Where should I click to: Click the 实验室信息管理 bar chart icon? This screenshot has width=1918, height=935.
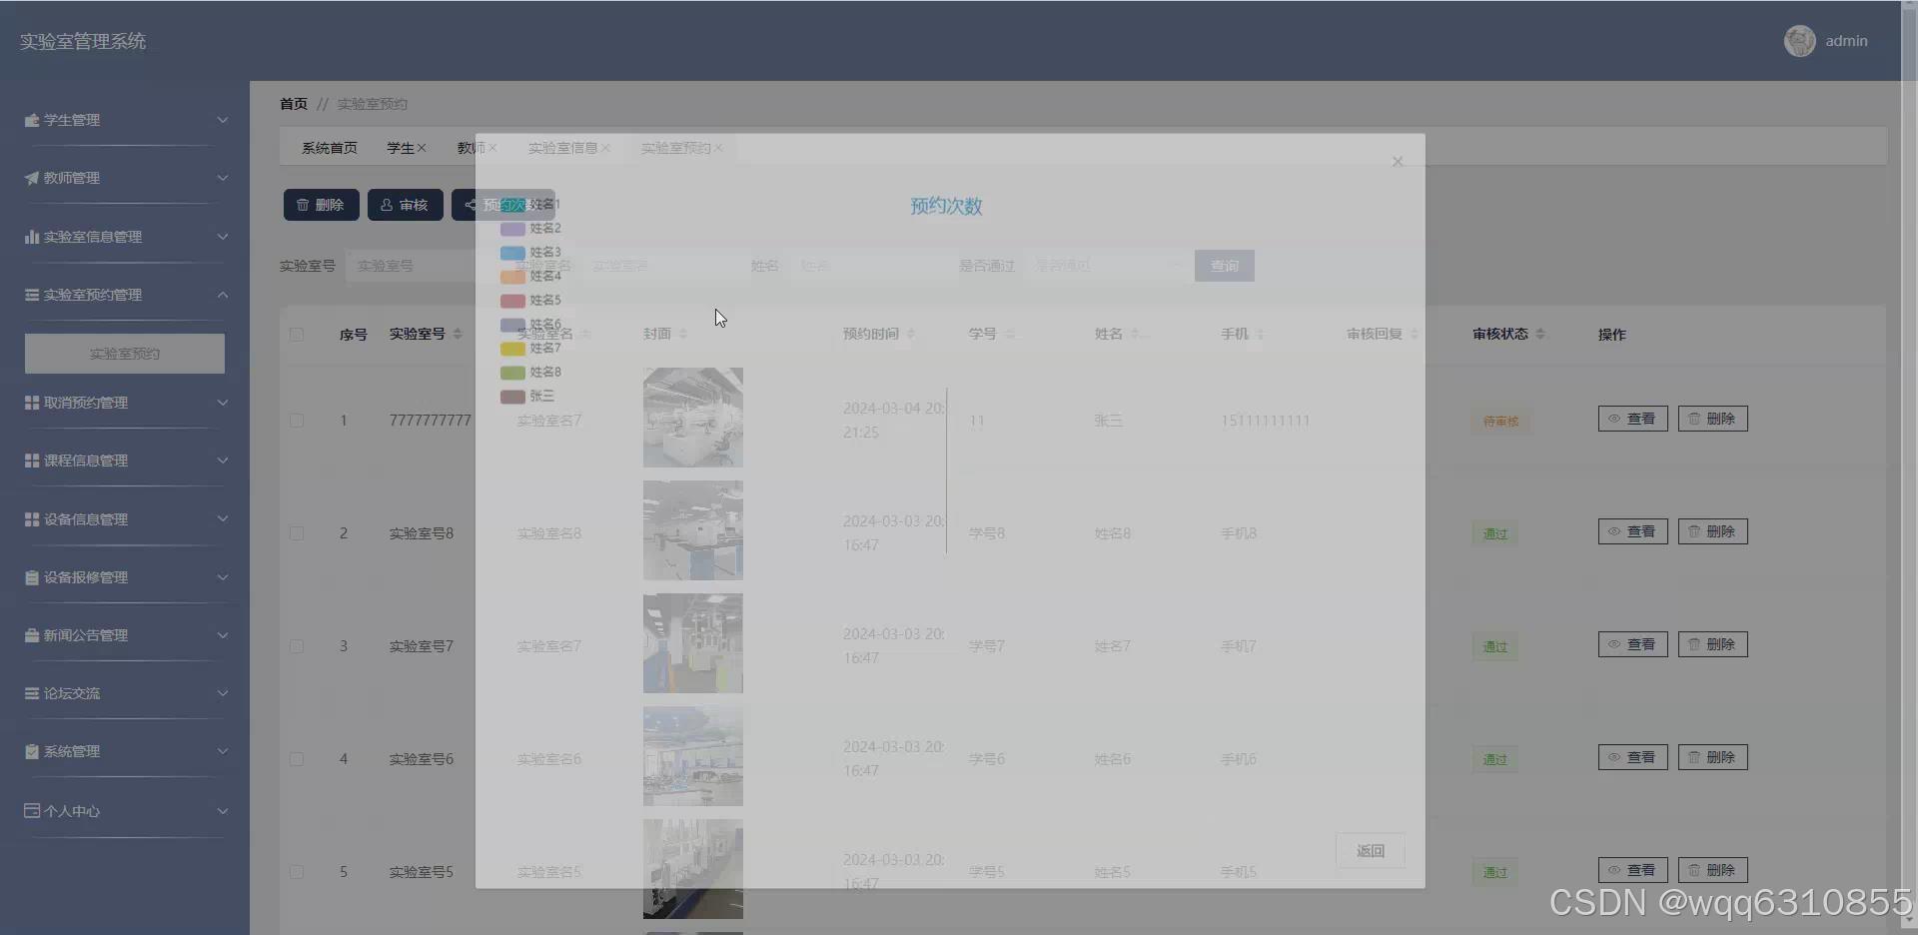click(x=32, y=237)
